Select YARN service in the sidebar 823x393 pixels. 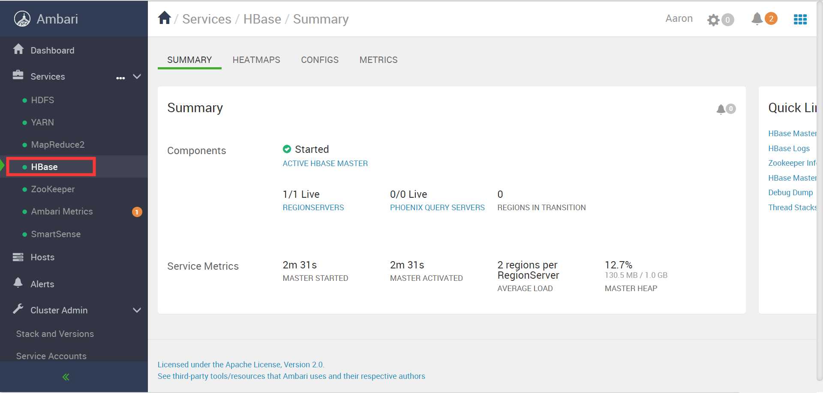[42, 122]
